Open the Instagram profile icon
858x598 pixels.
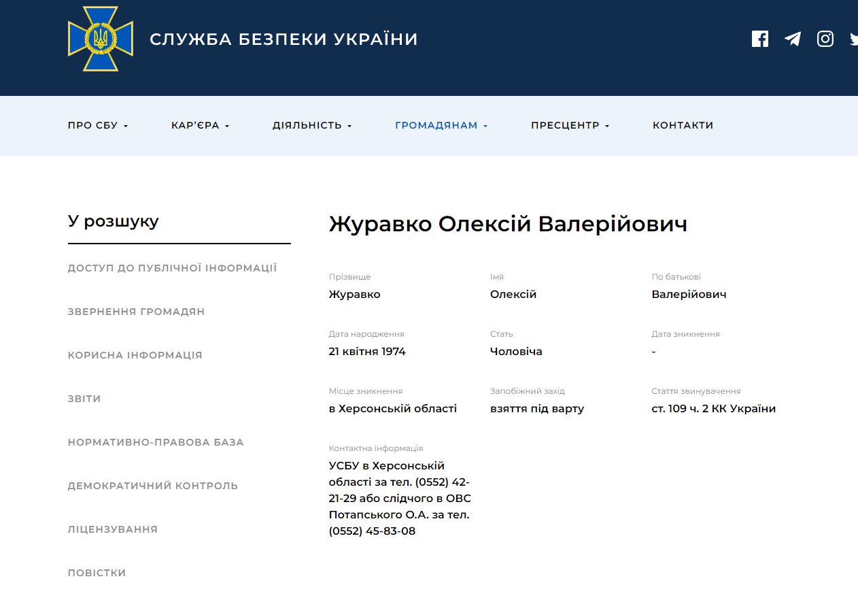click(x=825, y=39)
